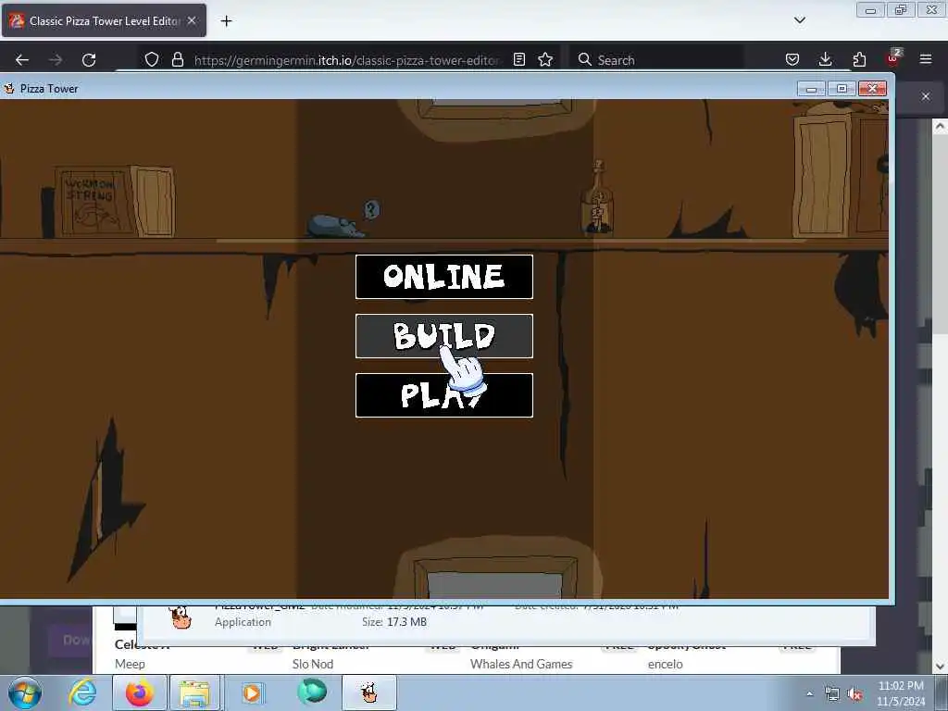Click the muted volume tray icon
Screen dimensions: 948x711
(x=854, y=694)
